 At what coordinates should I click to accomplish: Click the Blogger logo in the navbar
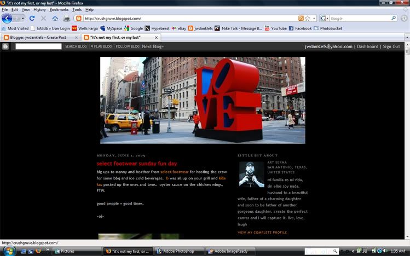(x=5, y=46)
